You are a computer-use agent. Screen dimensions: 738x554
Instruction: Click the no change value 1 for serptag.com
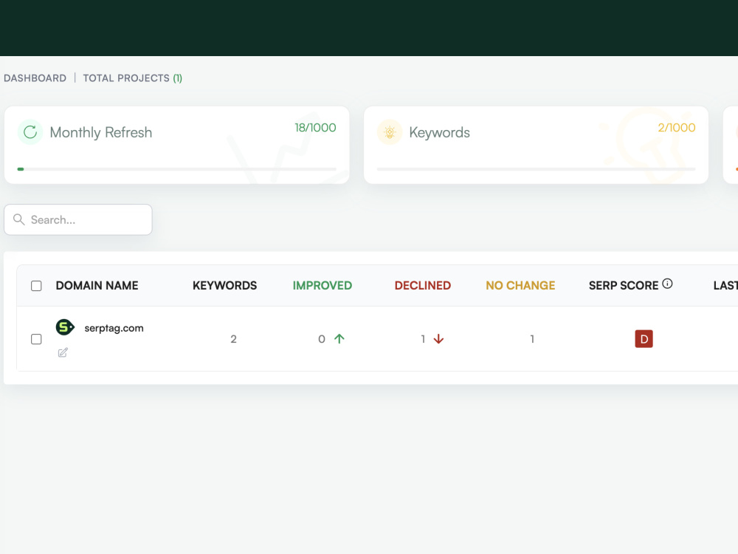[532, 339]
